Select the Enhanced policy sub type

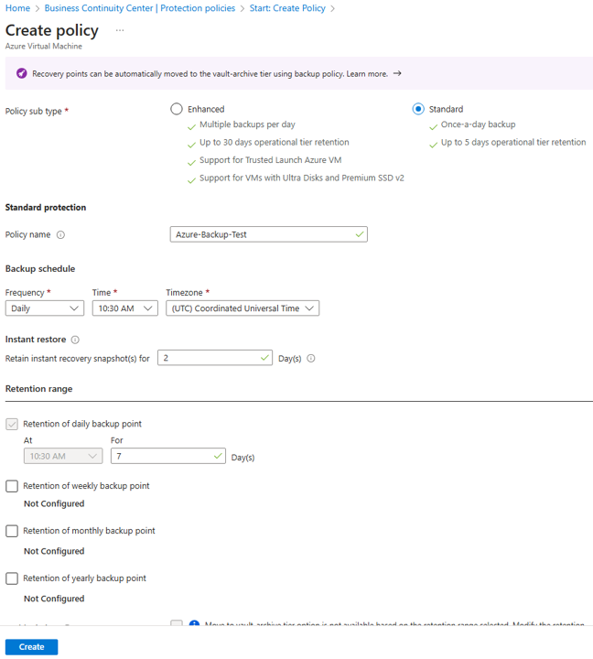coord(177,109)
